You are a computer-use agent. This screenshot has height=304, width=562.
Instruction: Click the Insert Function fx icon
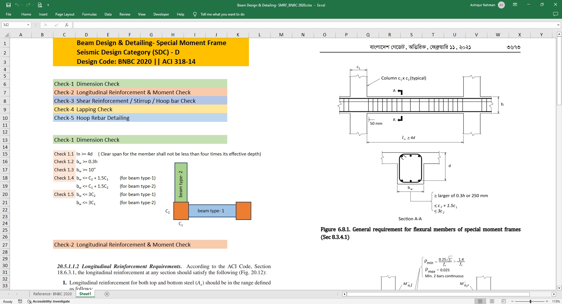(67, 25)
